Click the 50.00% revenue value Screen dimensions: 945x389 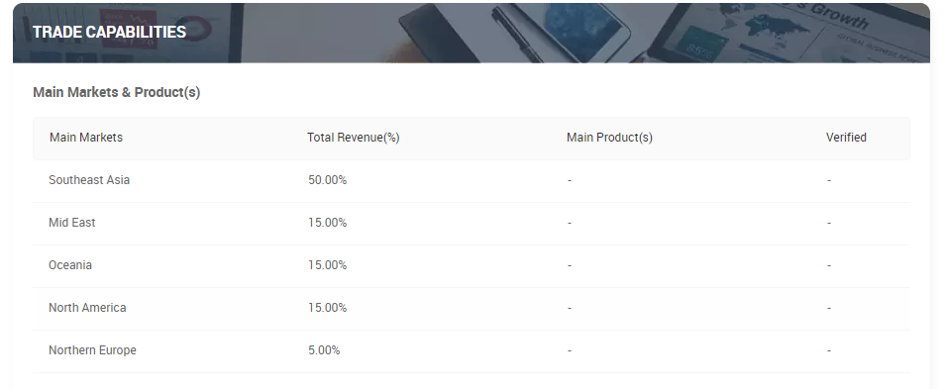tap(327, 180)
